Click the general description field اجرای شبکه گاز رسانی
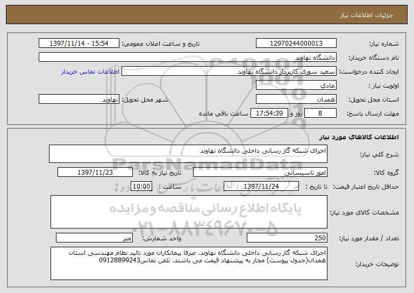 pos(188,154)
